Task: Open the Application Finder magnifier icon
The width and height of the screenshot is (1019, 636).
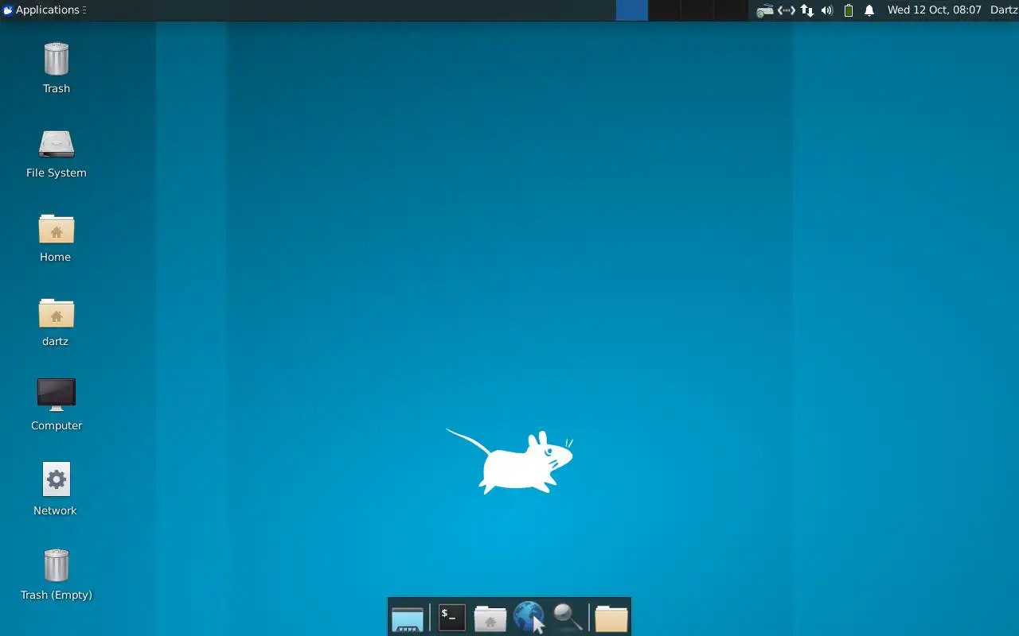Action: (568, 617)
